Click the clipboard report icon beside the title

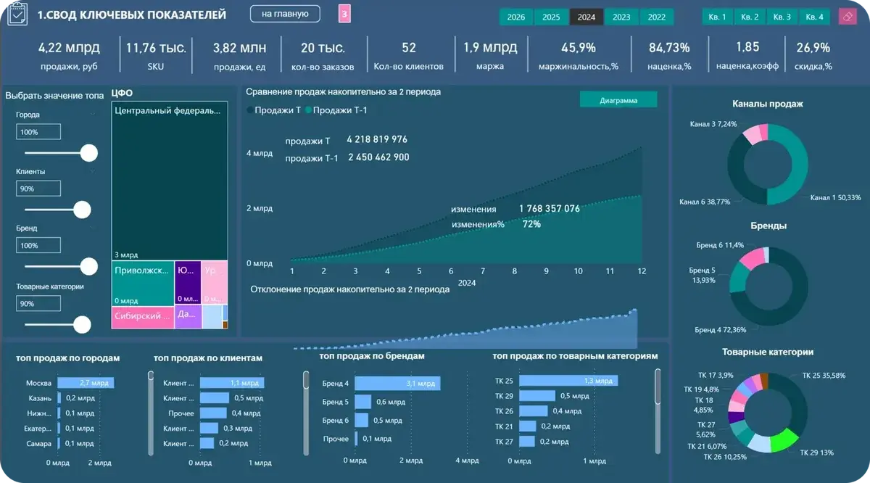pyautogui.click(x=16, y=15)
